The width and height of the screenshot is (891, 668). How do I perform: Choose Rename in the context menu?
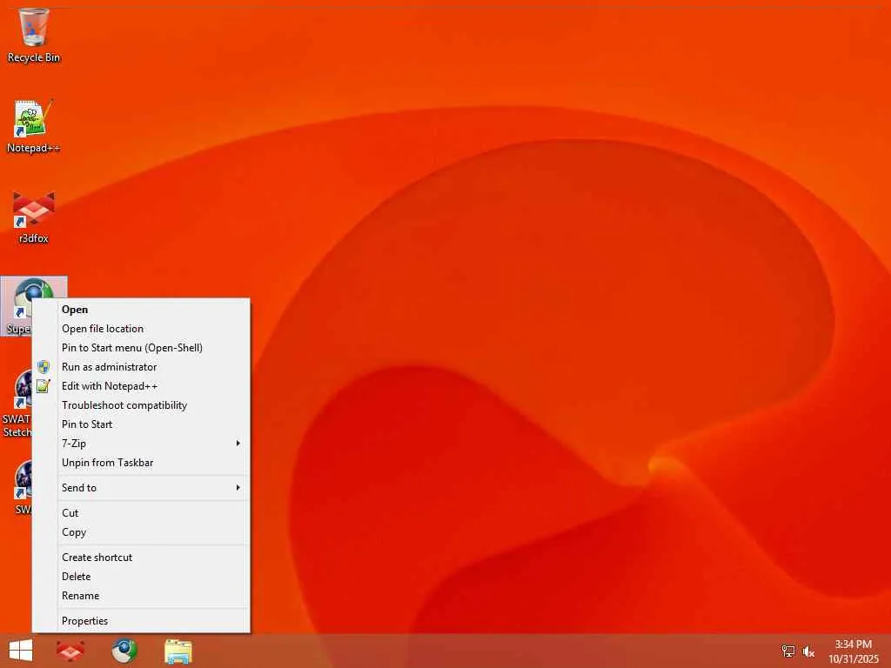tap(141, 596)
